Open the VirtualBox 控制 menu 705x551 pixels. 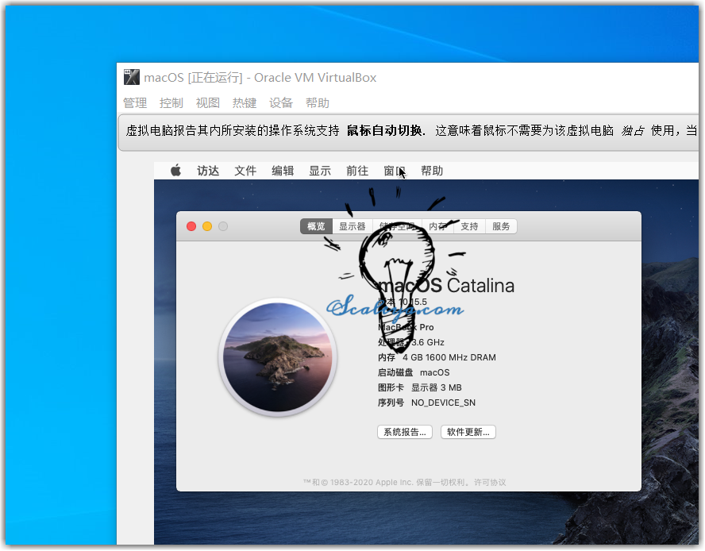[171, 103]
